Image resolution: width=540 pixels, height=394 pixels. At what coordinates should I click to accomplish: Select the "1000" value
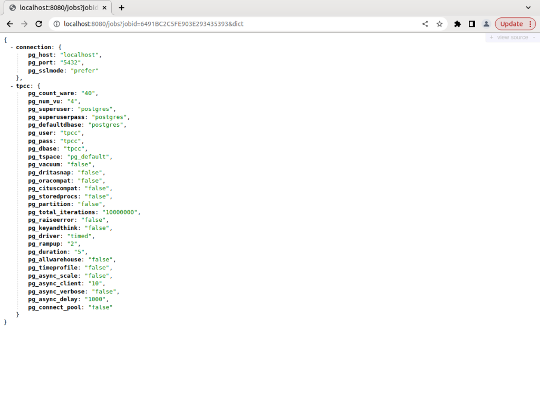click(x=95, y=299)
